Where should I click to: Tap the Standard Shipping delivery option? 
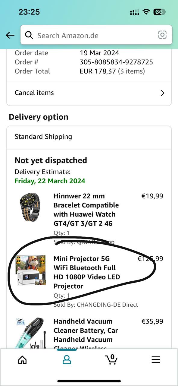[89, 137]
